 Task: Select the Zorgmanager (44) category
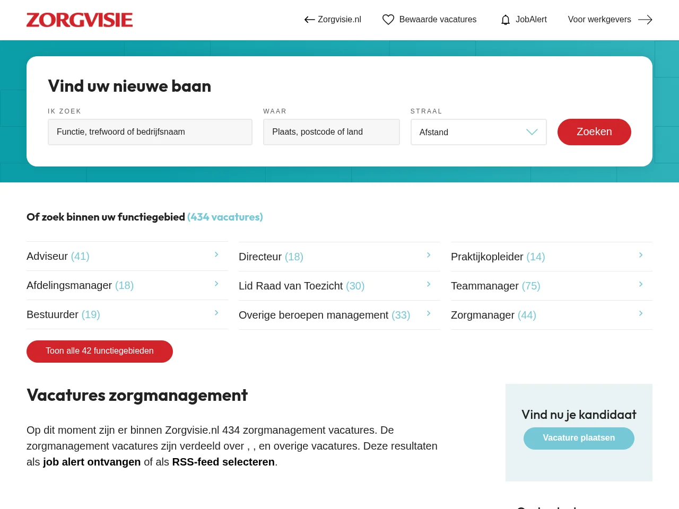tap(552, 315)
